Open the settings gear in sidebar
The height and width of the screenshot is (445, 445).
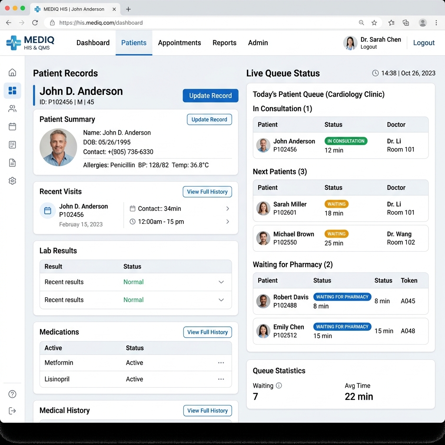(12, 181)
